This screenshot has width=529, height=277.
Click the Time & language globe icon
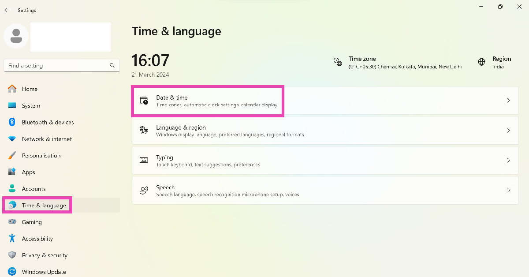point(12,205)
